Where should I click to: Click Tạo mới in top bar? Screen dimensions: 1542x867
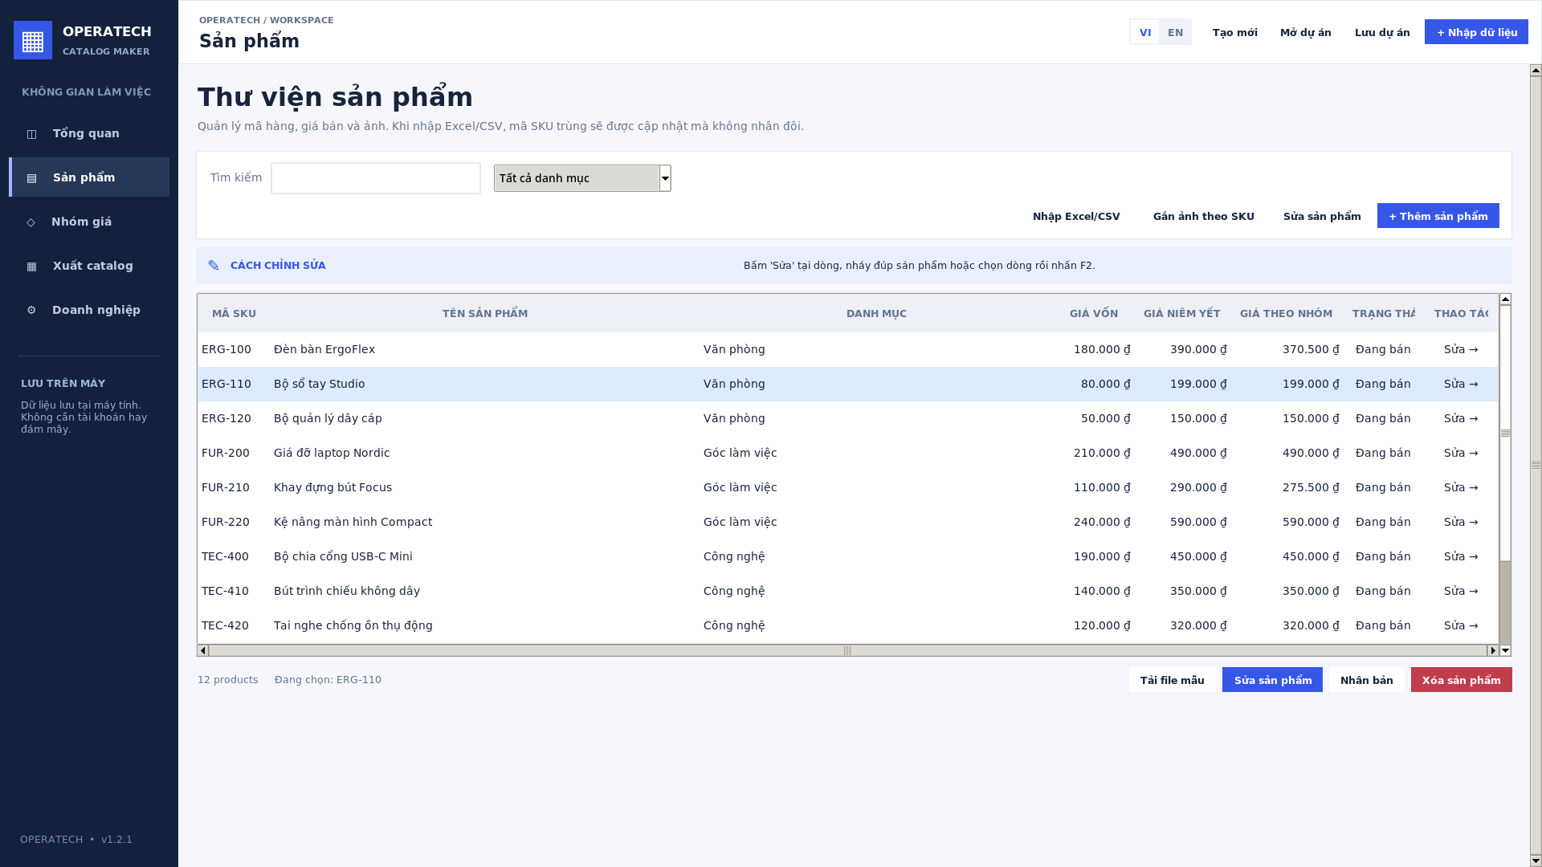click(x=1234, y=32)
